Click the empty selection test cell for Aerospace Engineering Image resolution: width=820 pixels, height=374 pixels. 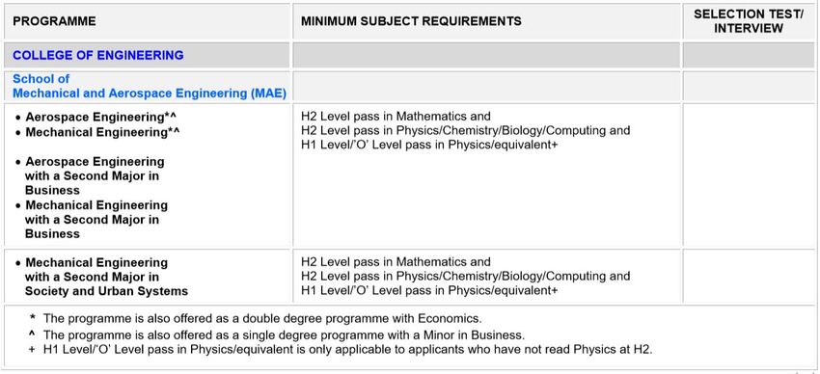click(749, 175)
